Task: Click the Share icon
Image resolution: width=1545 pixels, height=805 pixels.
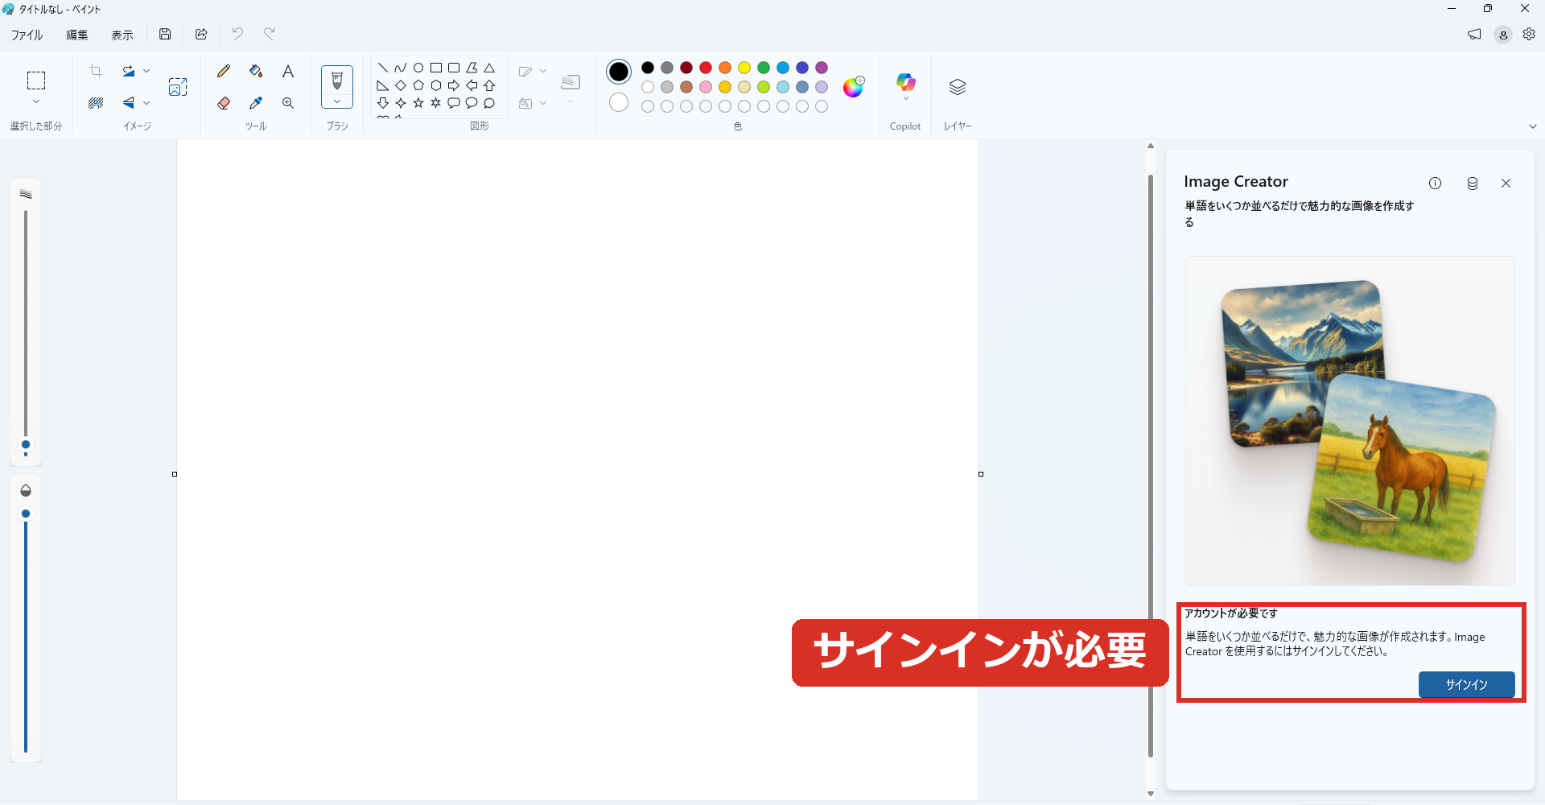Action: [x=201, y=34]
